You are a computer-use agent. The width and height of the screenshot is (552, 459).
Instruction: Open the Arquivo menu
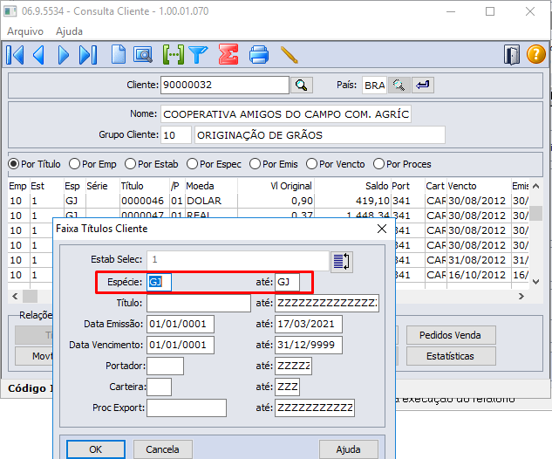tap(25, 31)
